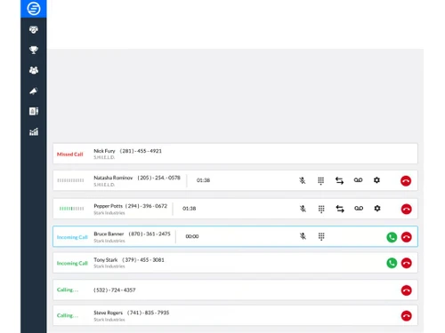End the outgoing call to Steve Rogers
The image size is (445, 333).
(x=407, y=316)
